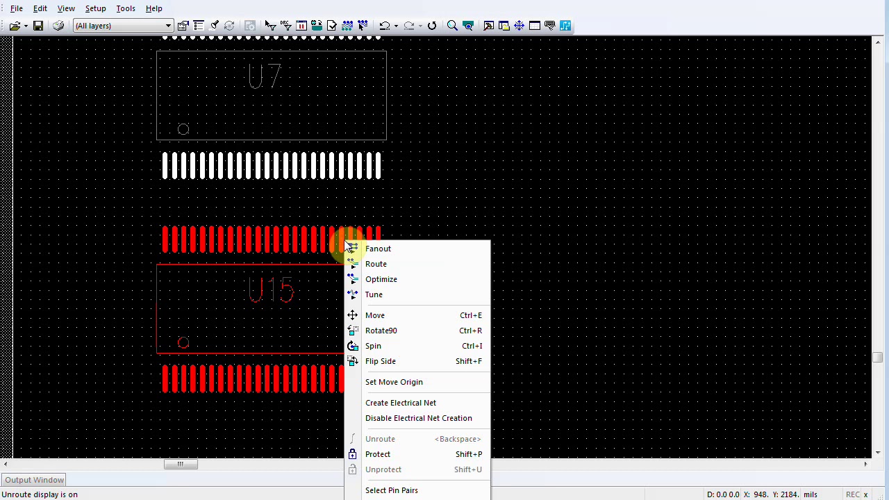Click the Spin icon in the context menu
Image resolution: width=889 pixels, height=500 pixels.
pyautogui.click(x=353, y=346)
